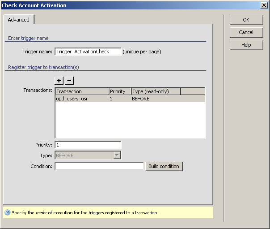Focus the Trigger name text field

tap(88, 52)
